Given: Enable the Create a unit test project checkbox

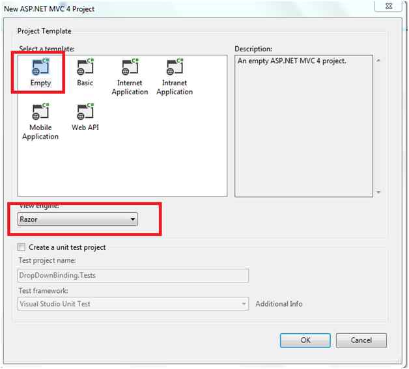Looking at the screenshot, I should [21, 247].
